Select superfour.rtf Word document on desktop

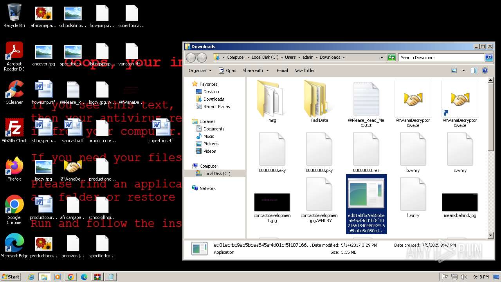pos(160,131)
